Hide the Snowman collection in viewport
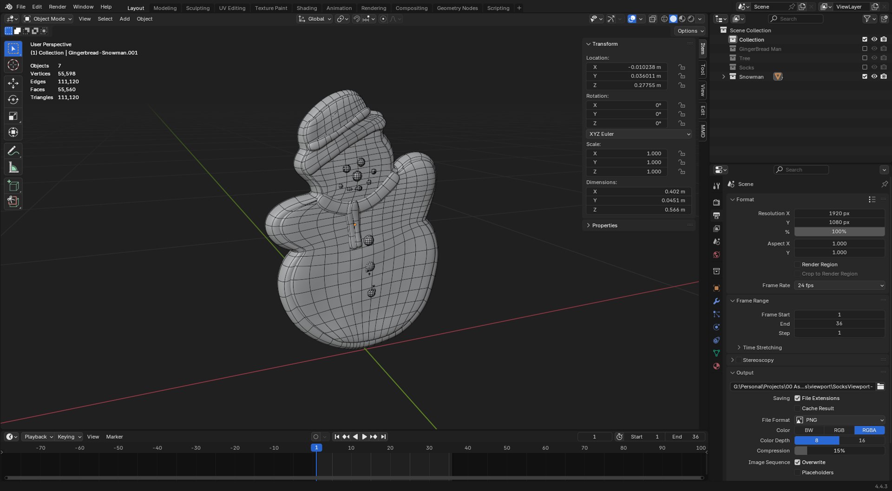 874,77
